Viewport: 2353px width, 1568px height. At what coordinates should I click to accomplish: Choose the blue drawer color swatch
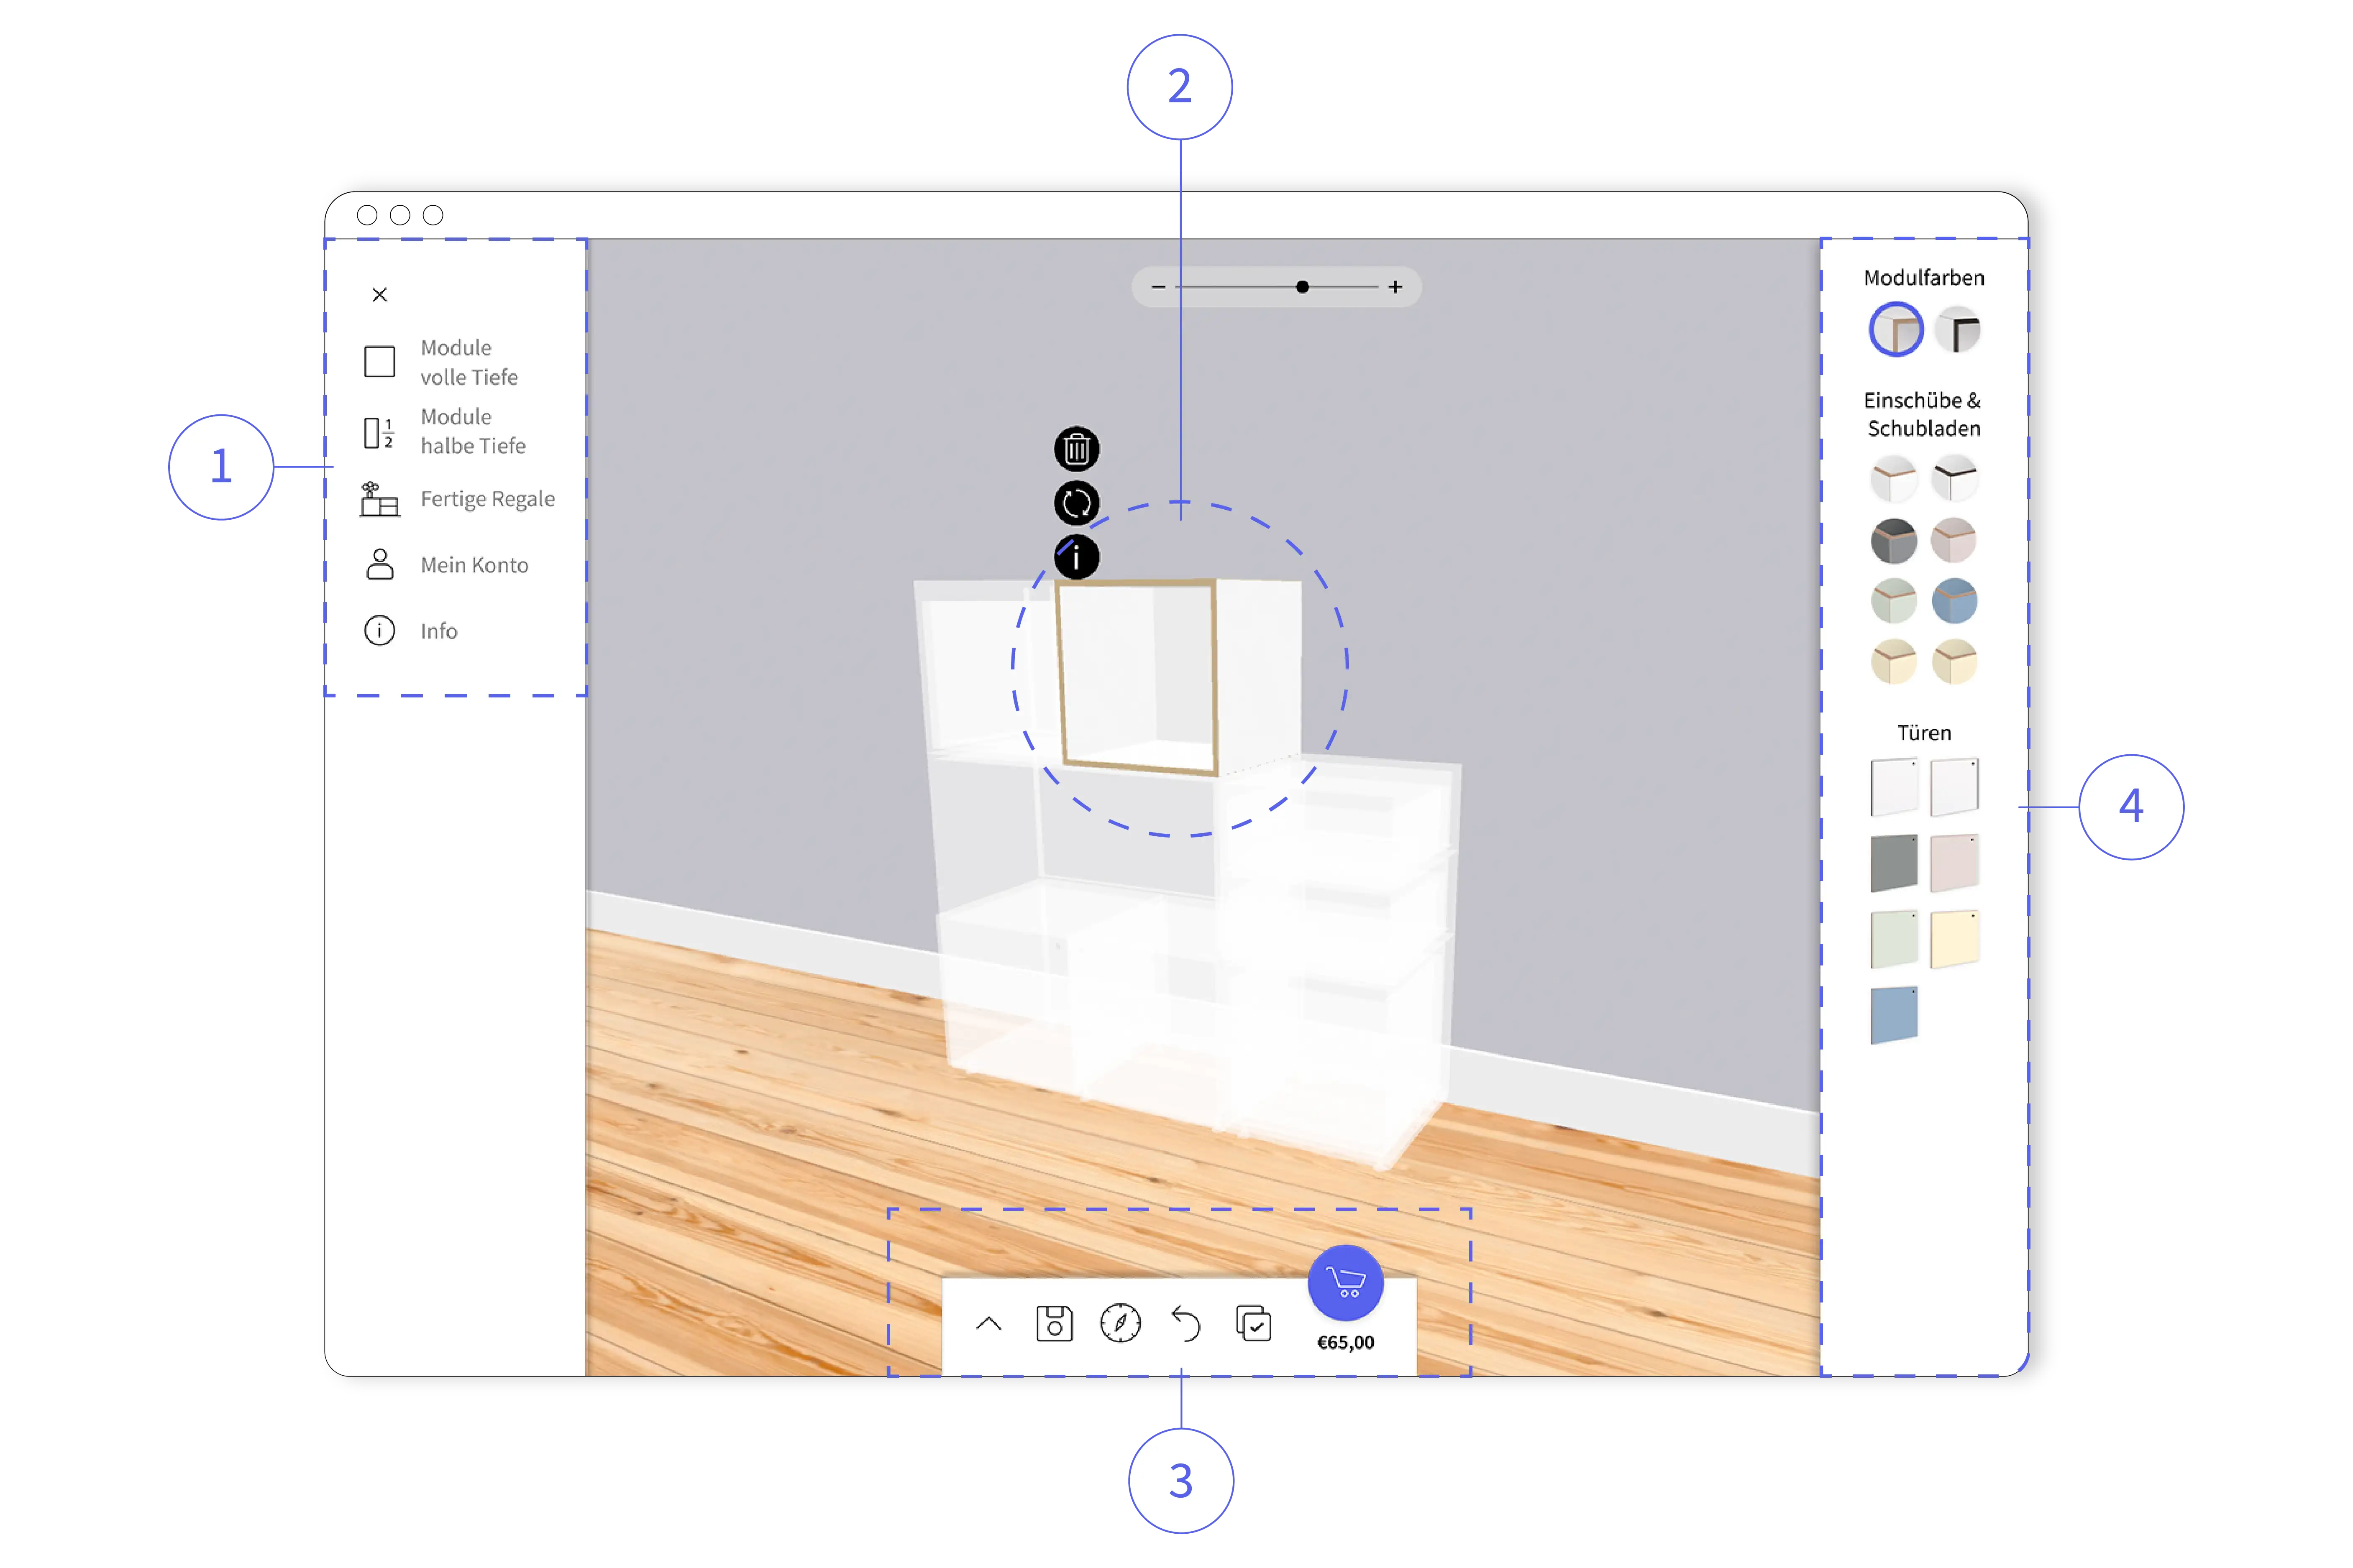point(1954,601)
